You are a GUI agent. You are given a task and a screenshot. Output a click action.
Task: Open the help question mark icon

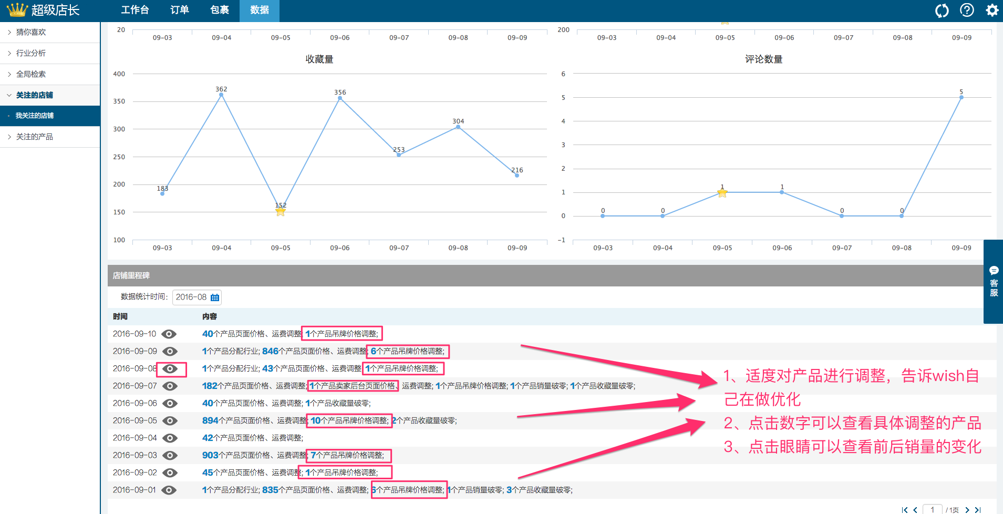(967, 11)
